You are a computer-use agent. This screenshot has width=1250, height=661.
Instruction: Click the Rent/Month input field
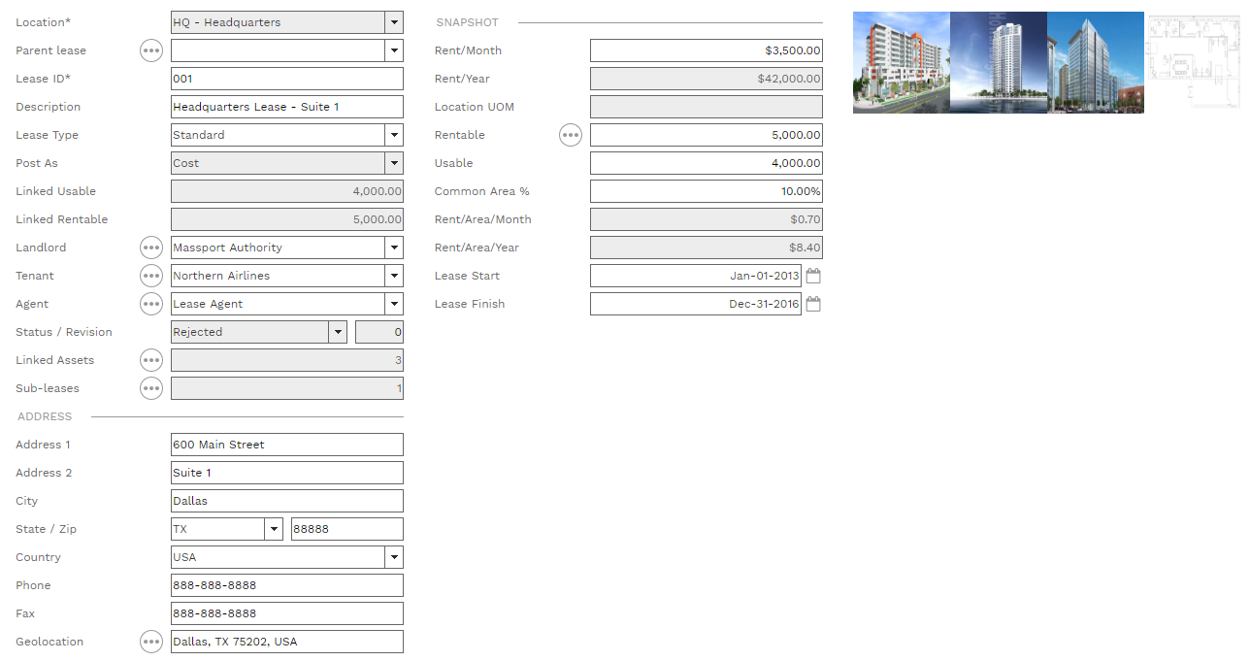click(706, 50)
